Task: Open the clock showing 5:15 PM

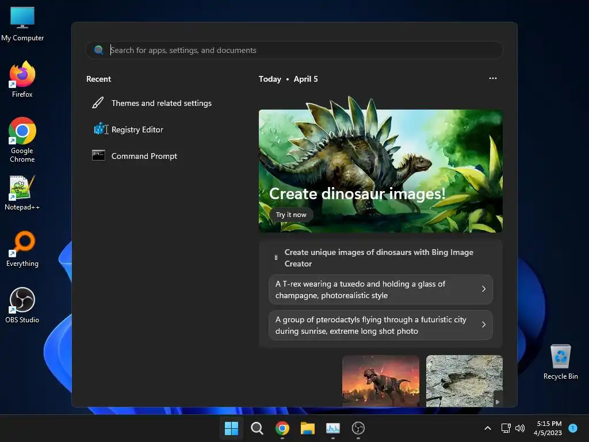Action: tap(548, 428)
